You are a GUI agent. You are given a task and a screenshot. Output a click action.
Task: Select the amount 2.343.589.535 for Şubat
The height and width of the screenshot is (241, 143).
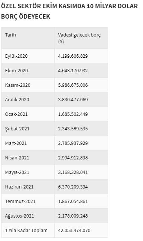(73, 129)
